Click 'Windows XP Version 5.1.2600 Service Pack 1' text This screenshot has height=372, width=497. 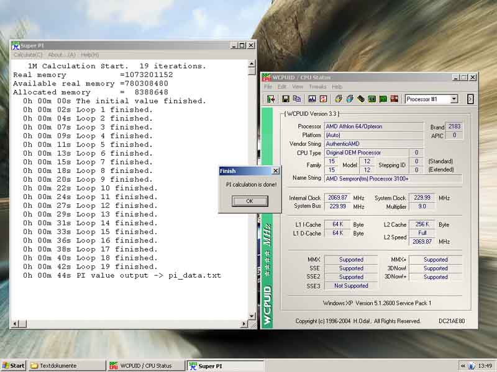[377, 303]
